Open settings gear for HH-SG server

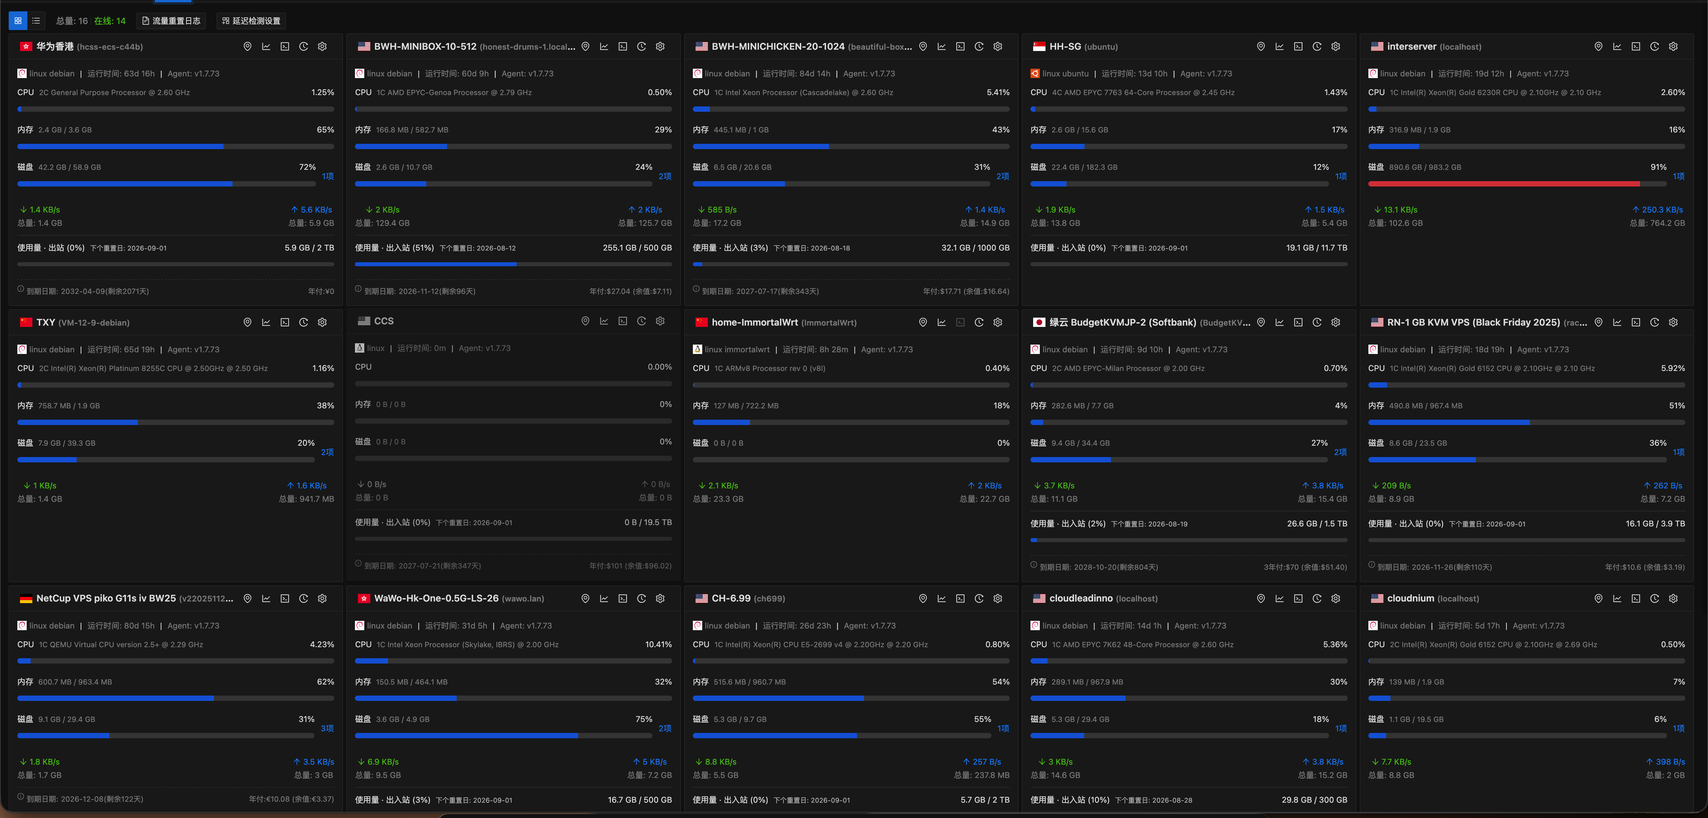tap(1335, 46)
